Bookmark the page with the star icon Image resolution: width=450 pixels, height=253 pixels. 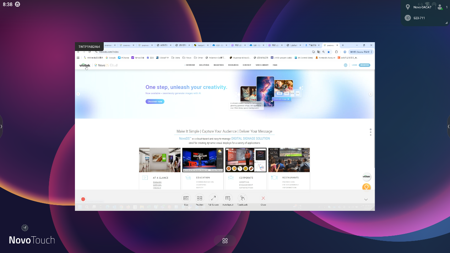pos(329,52)
